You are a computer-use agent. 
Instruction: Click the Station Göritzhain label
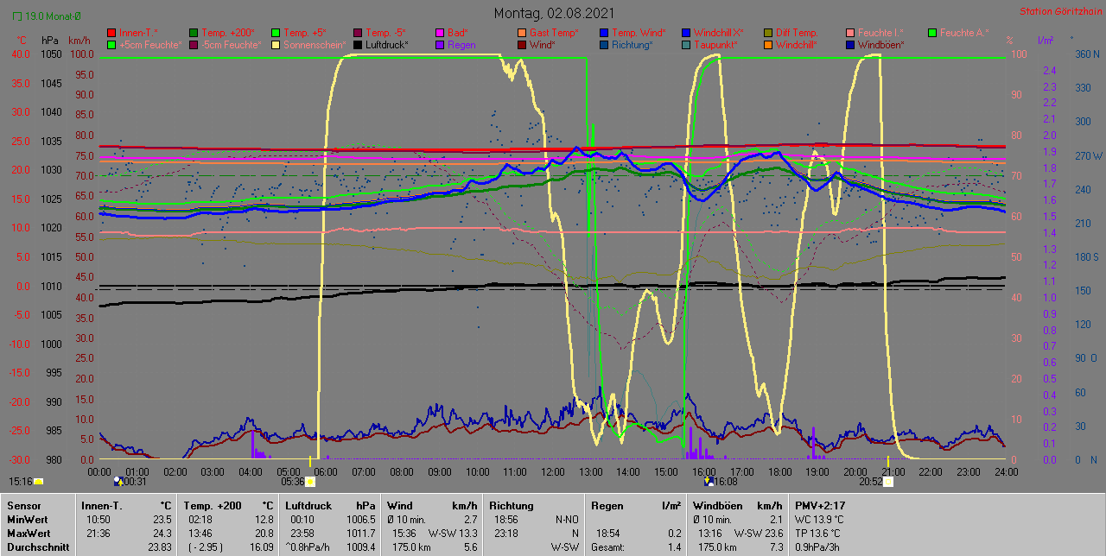1059,12
